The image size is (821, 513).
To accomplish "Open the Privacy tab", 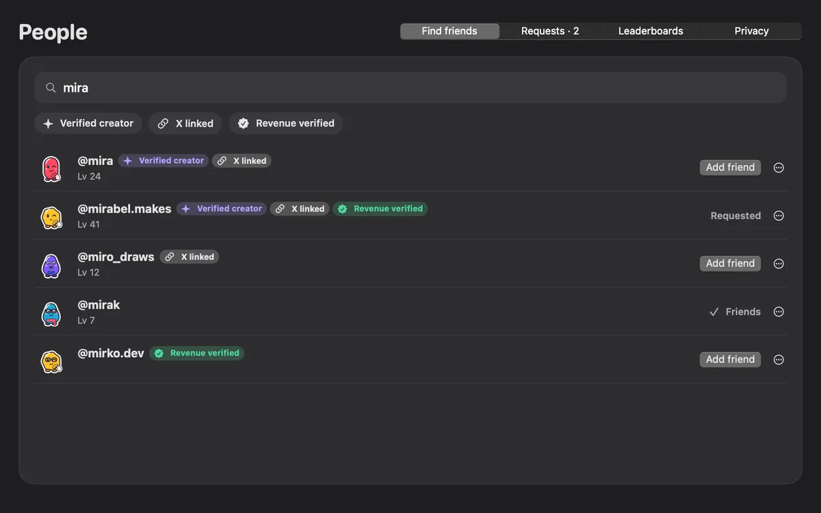I will [751, 31].
